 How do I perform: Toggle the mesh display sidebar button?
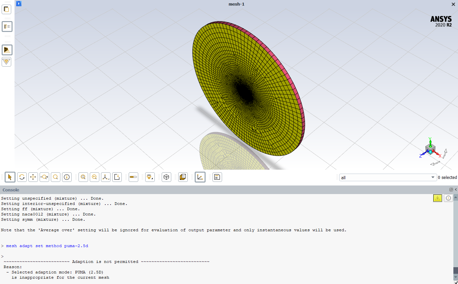[x=7, y=50]
